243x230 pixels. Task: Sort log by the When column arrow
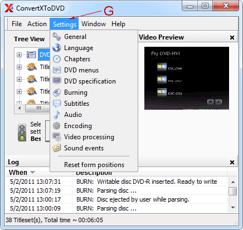click(x=32, y=173)
